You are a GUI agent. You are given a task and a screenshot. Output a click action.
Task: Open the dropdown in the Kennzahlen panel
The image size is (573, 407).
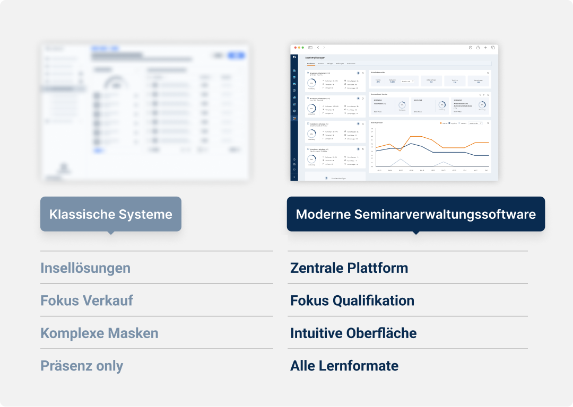click(x=407, y=81)
